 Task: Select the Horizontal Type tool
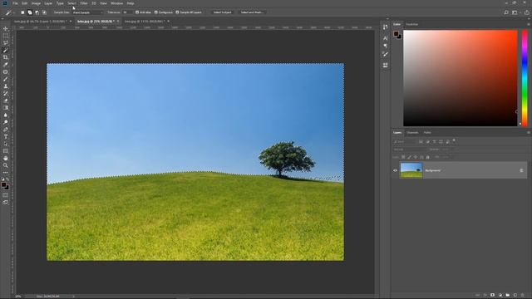6,136
